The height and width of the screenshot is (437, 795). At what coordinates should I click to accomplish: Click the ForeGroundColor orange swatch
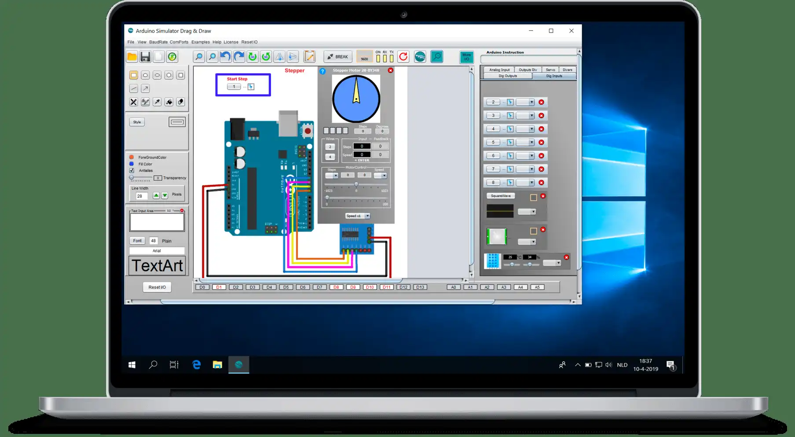point(132,157)
